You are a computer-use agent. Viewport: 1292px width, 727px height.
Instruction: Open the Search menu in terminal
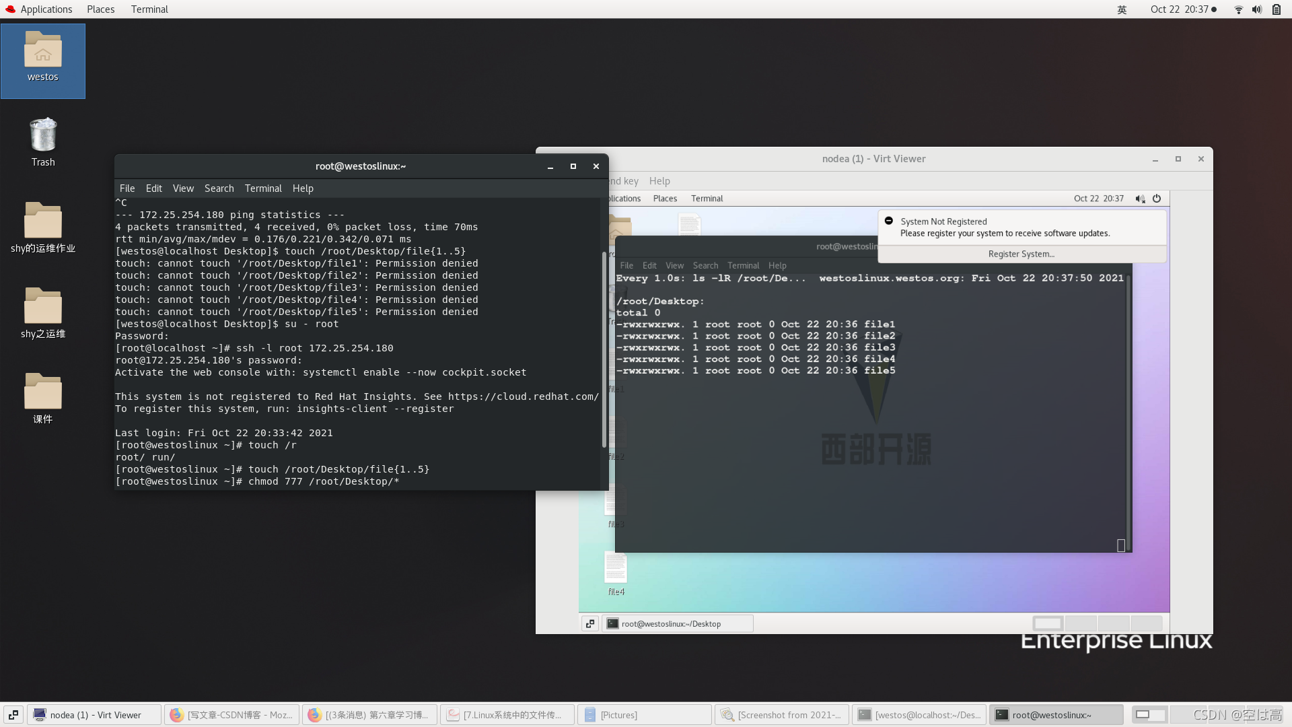click(219, 188)
